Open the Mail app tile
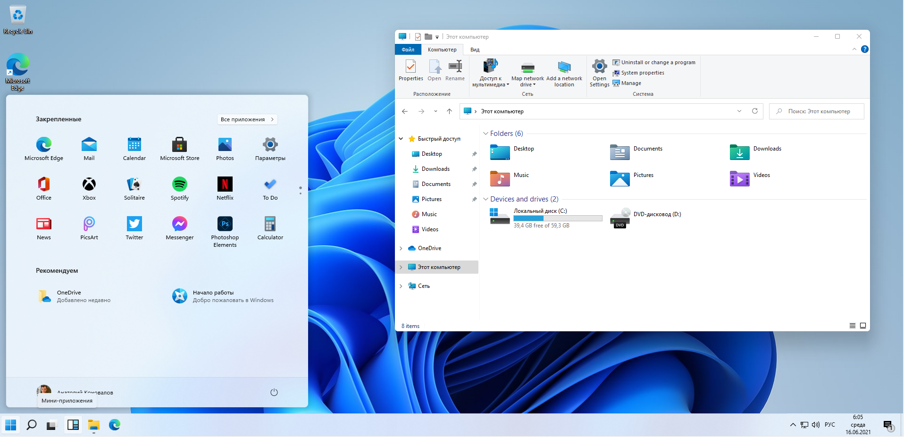The image size is (904, 437). tap(89, 149)
